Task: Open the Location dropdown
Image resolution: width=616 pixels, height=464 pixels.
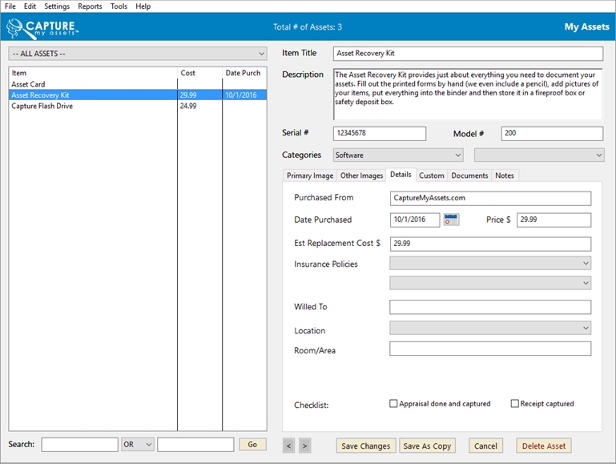Action: (x=489, y=328)
